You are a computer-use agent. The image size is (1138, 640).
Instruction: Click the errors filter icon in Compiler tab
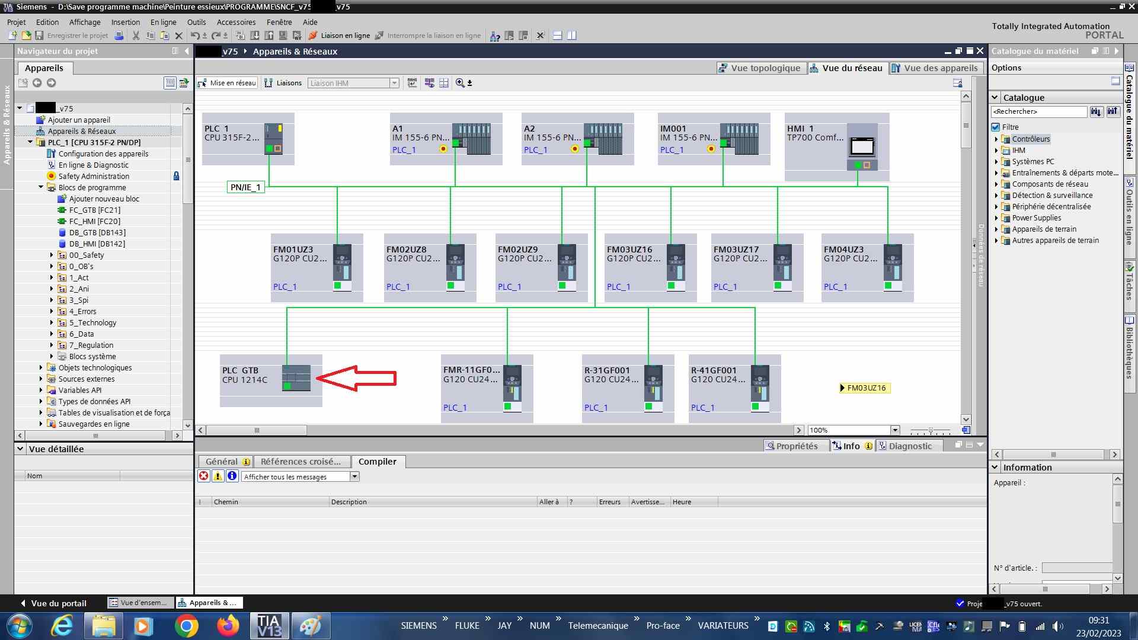(203, 476)
